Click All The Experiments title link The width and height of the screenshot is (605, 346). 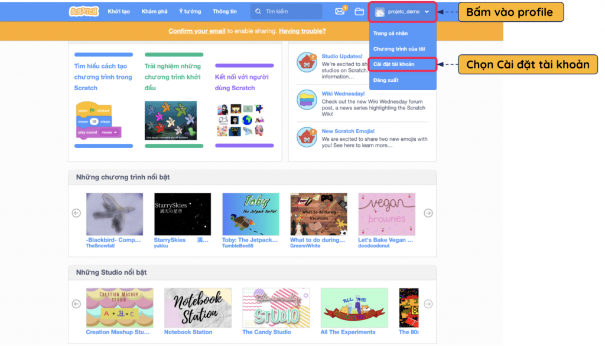348,332
